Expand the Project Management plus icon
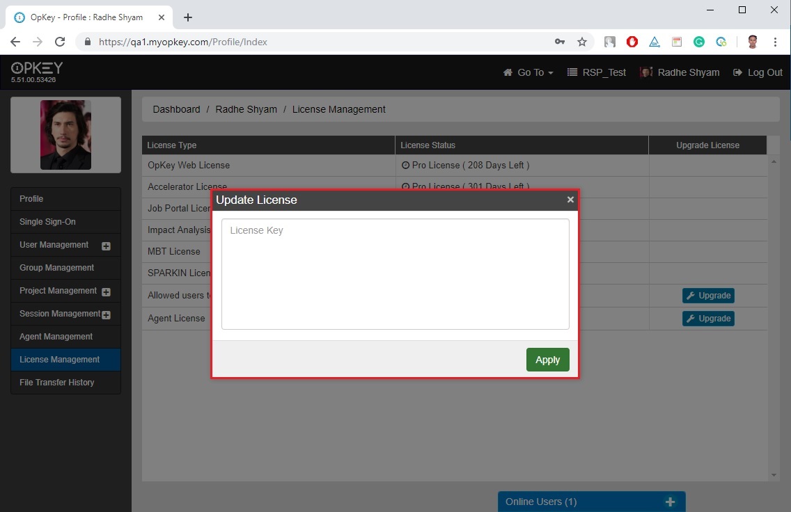Image resolution: width=791 pixels, height=512 pixels. (106, 291)
